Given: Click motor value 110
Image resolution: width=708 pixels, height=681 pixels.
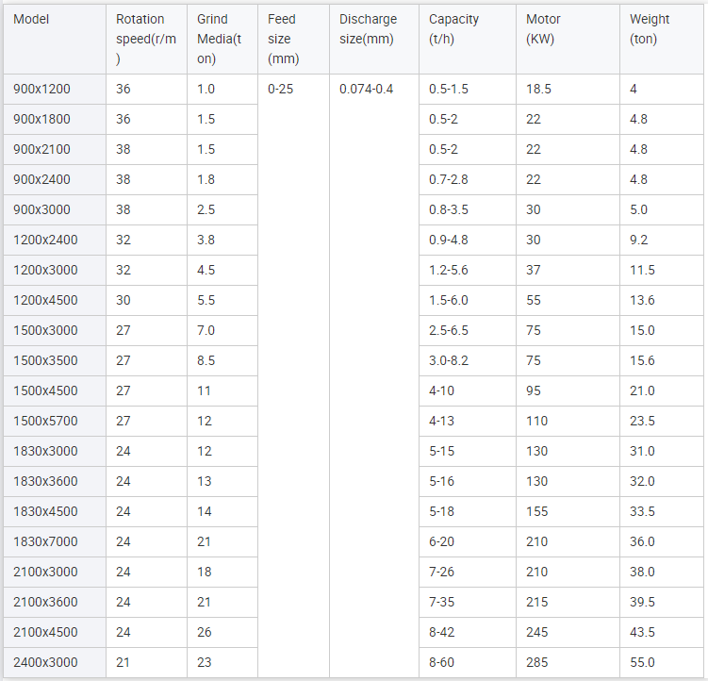Looking at the screenshot, I should 536,422.
